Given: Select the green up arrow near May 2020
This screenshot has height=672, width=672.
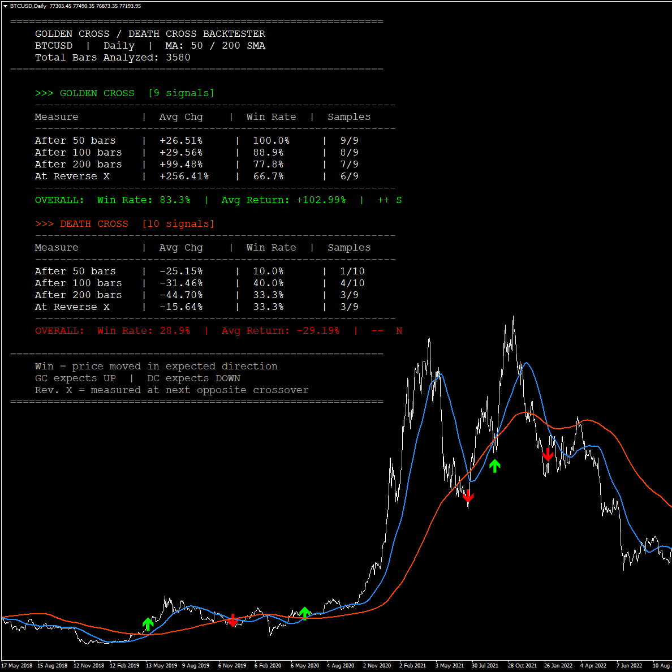Looking at the screenshot, I should point(305,613).
